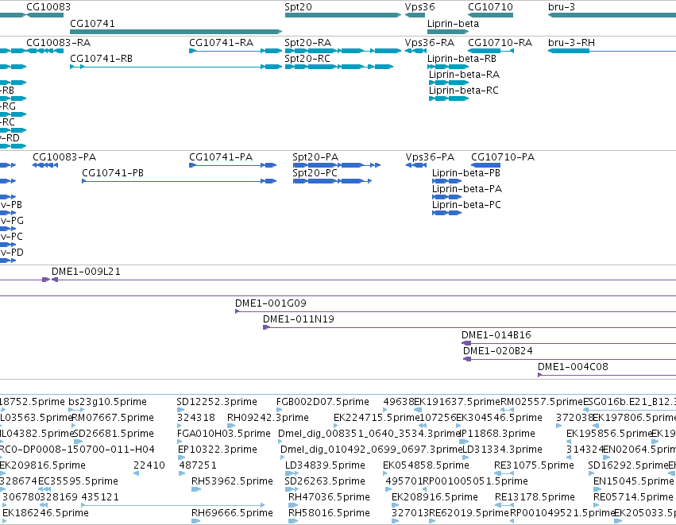Select EST entry 435121

pos(100,497)
